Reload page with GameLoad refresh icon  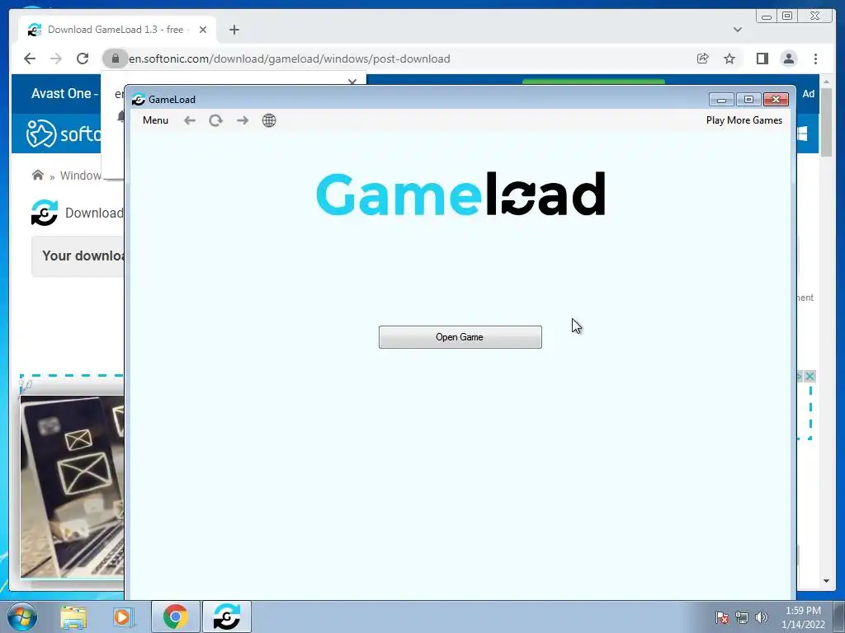click(x=215, y=120)
